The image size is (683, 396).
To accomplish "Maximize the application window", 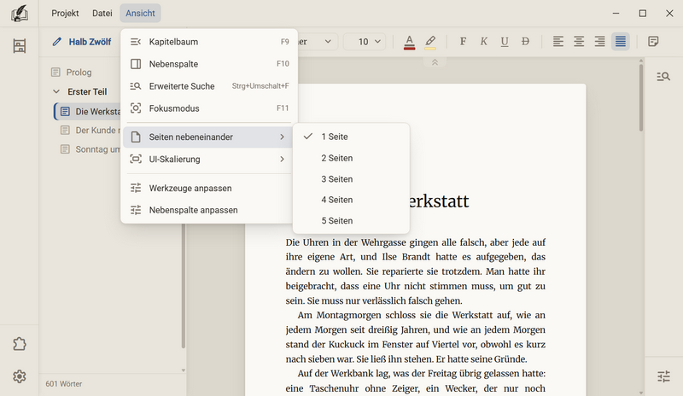I will click(643, 14).
